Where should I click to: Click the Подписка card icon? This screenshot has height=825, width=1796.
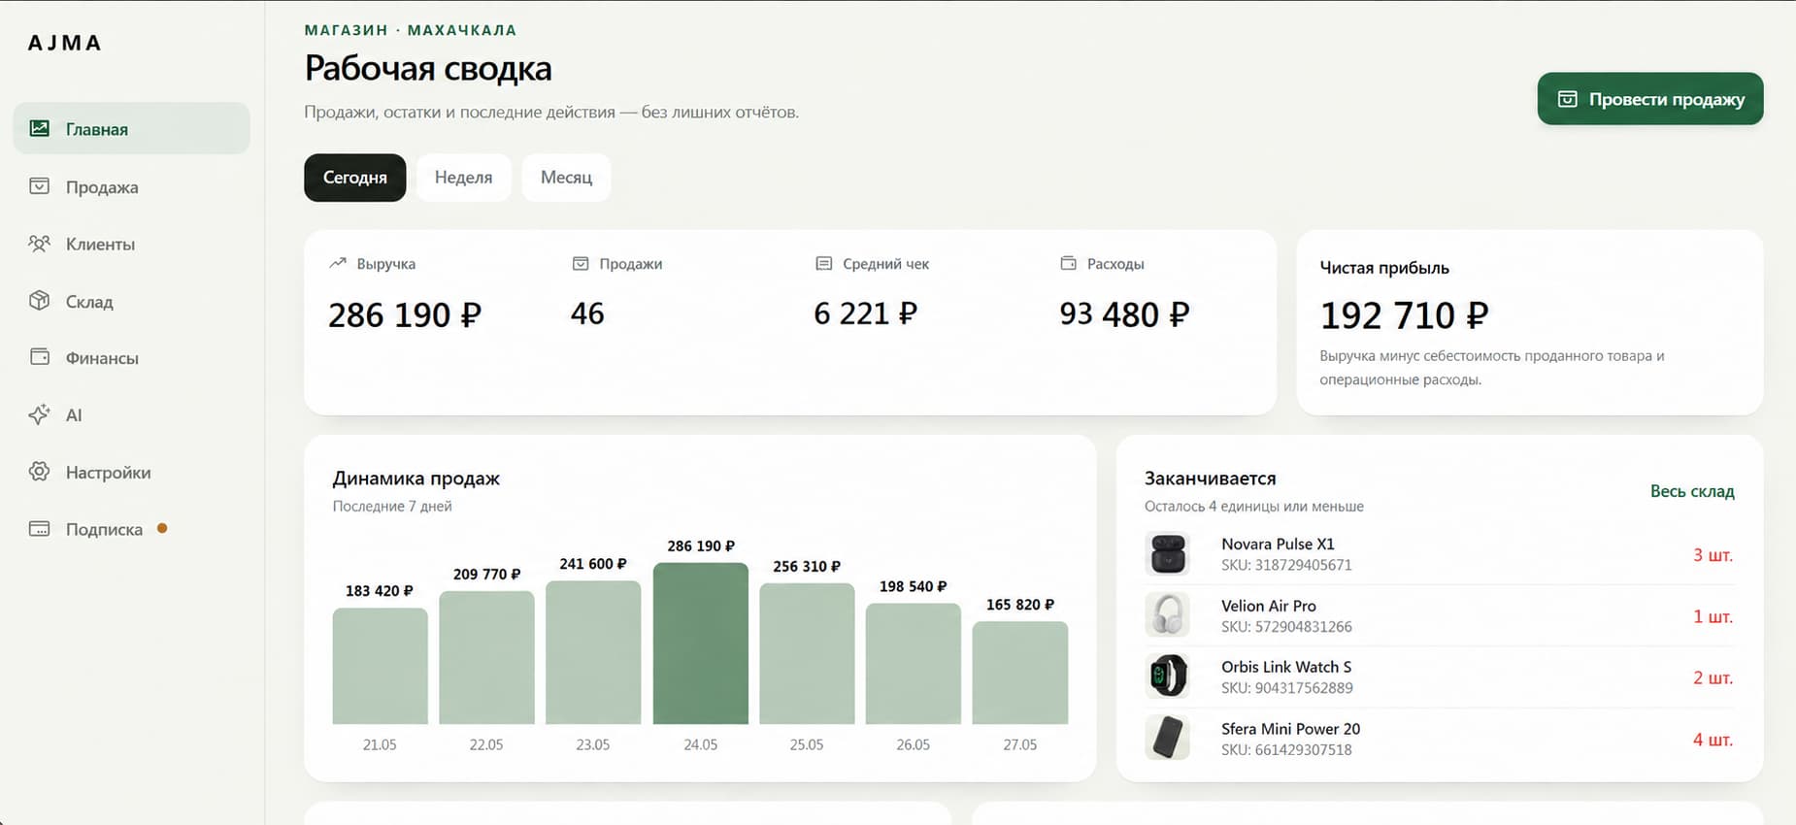(39, 529)
